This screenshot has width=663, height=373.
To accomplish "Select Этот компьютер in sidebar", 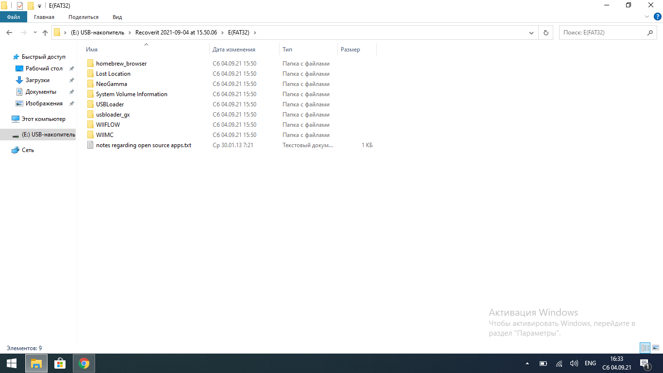I will [x=43, y=119].
